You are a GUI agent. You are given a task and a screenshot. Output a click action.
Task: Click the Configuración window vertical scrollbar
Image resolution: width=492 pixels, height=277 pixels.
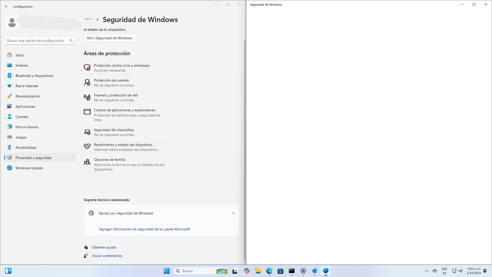245,150
